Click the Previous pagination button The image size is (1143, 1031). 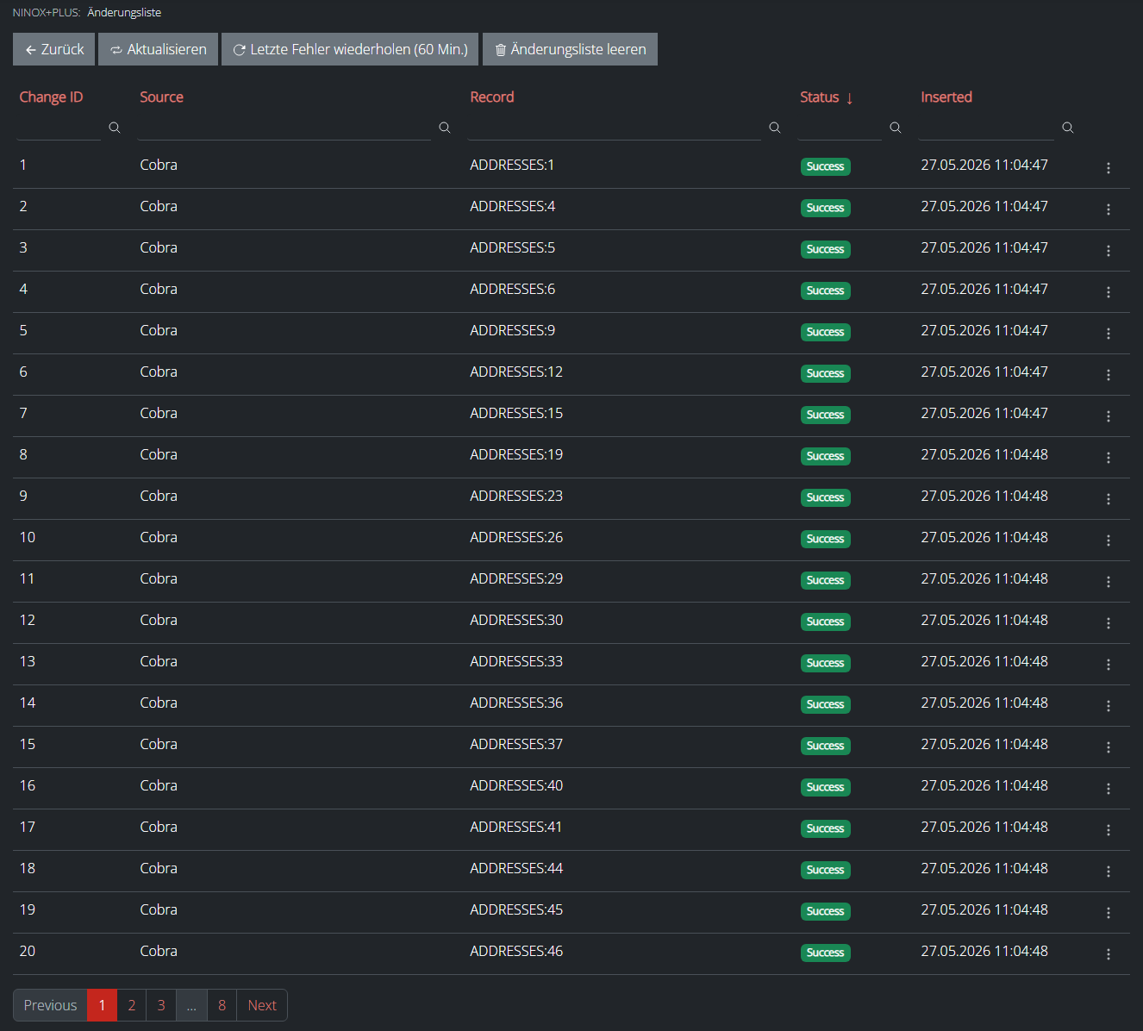[50, 1005]
